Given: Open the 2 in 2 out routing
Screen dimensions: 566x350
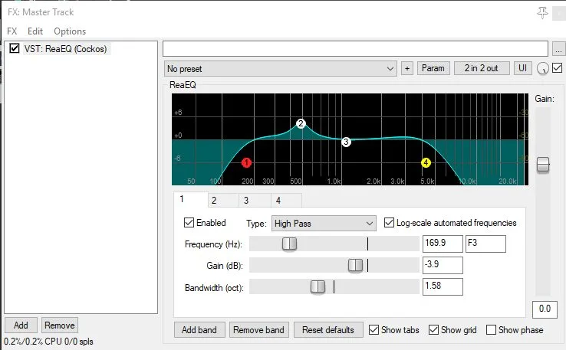Looking at the screenshot, I should pos(481,68).
